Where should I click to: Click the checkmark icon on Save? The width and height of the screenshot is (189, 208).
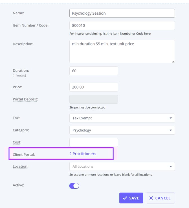(125, 198)
